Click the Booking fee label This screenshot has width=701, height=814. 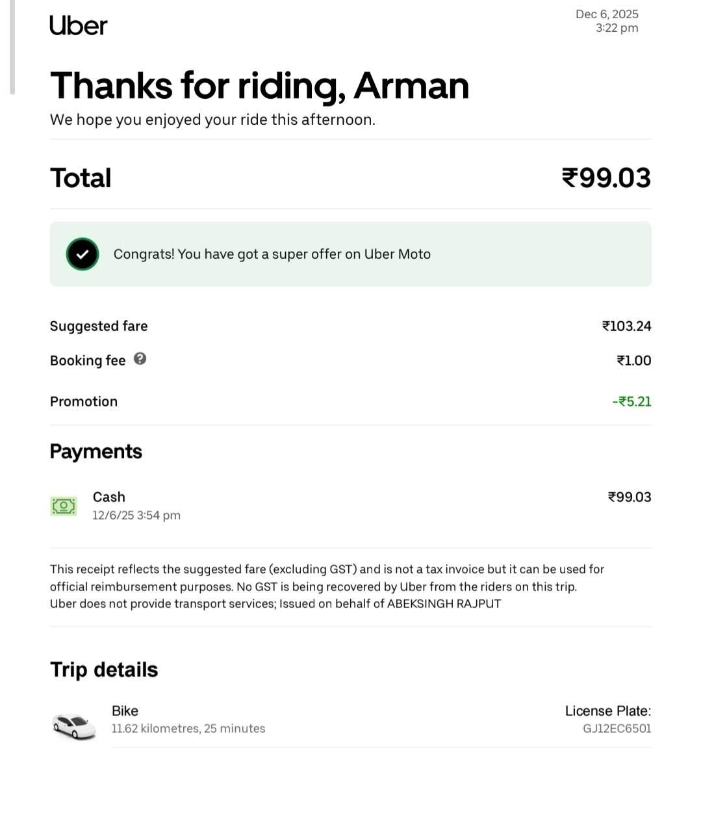pyautogui.click(x=88, y=361)
